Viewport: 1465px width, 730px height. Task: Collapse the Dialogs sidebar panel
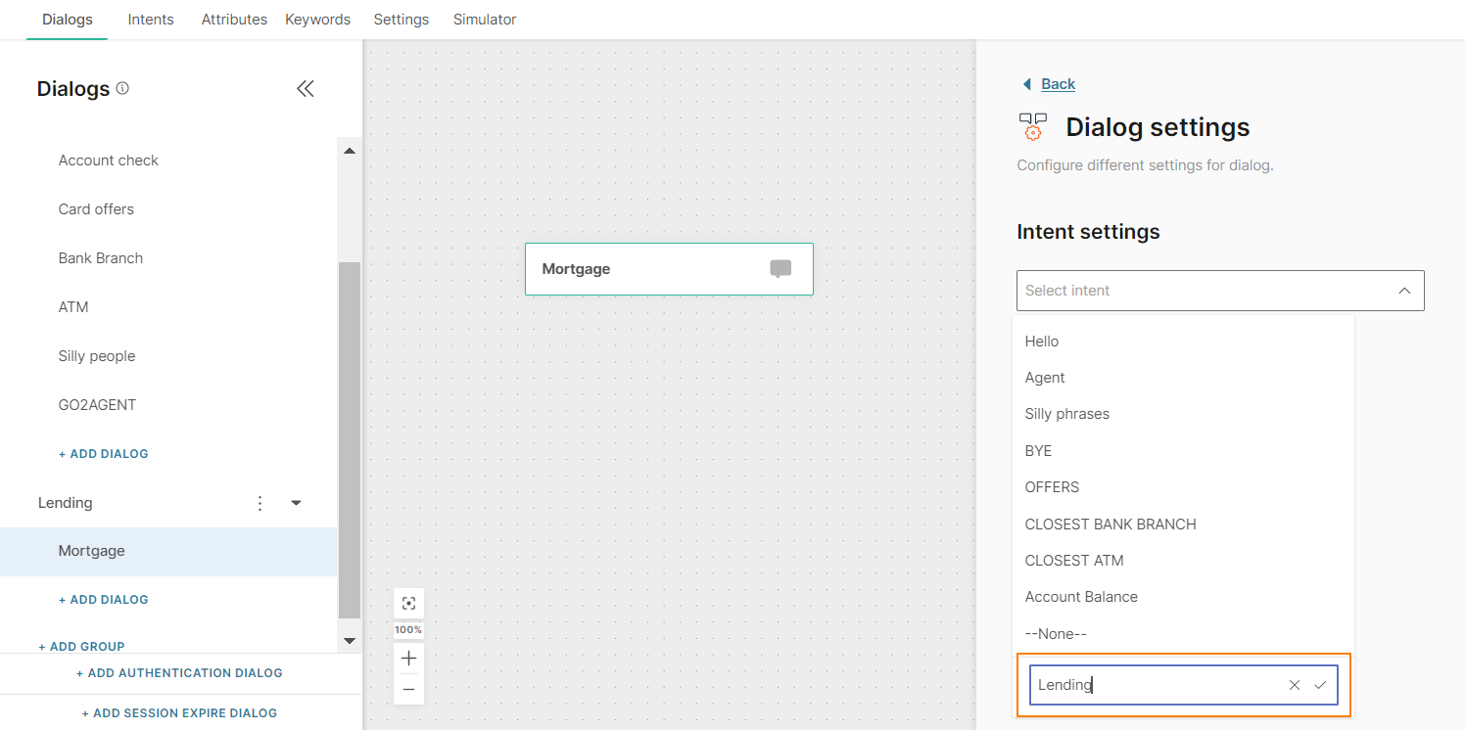[x=305, y=89]
